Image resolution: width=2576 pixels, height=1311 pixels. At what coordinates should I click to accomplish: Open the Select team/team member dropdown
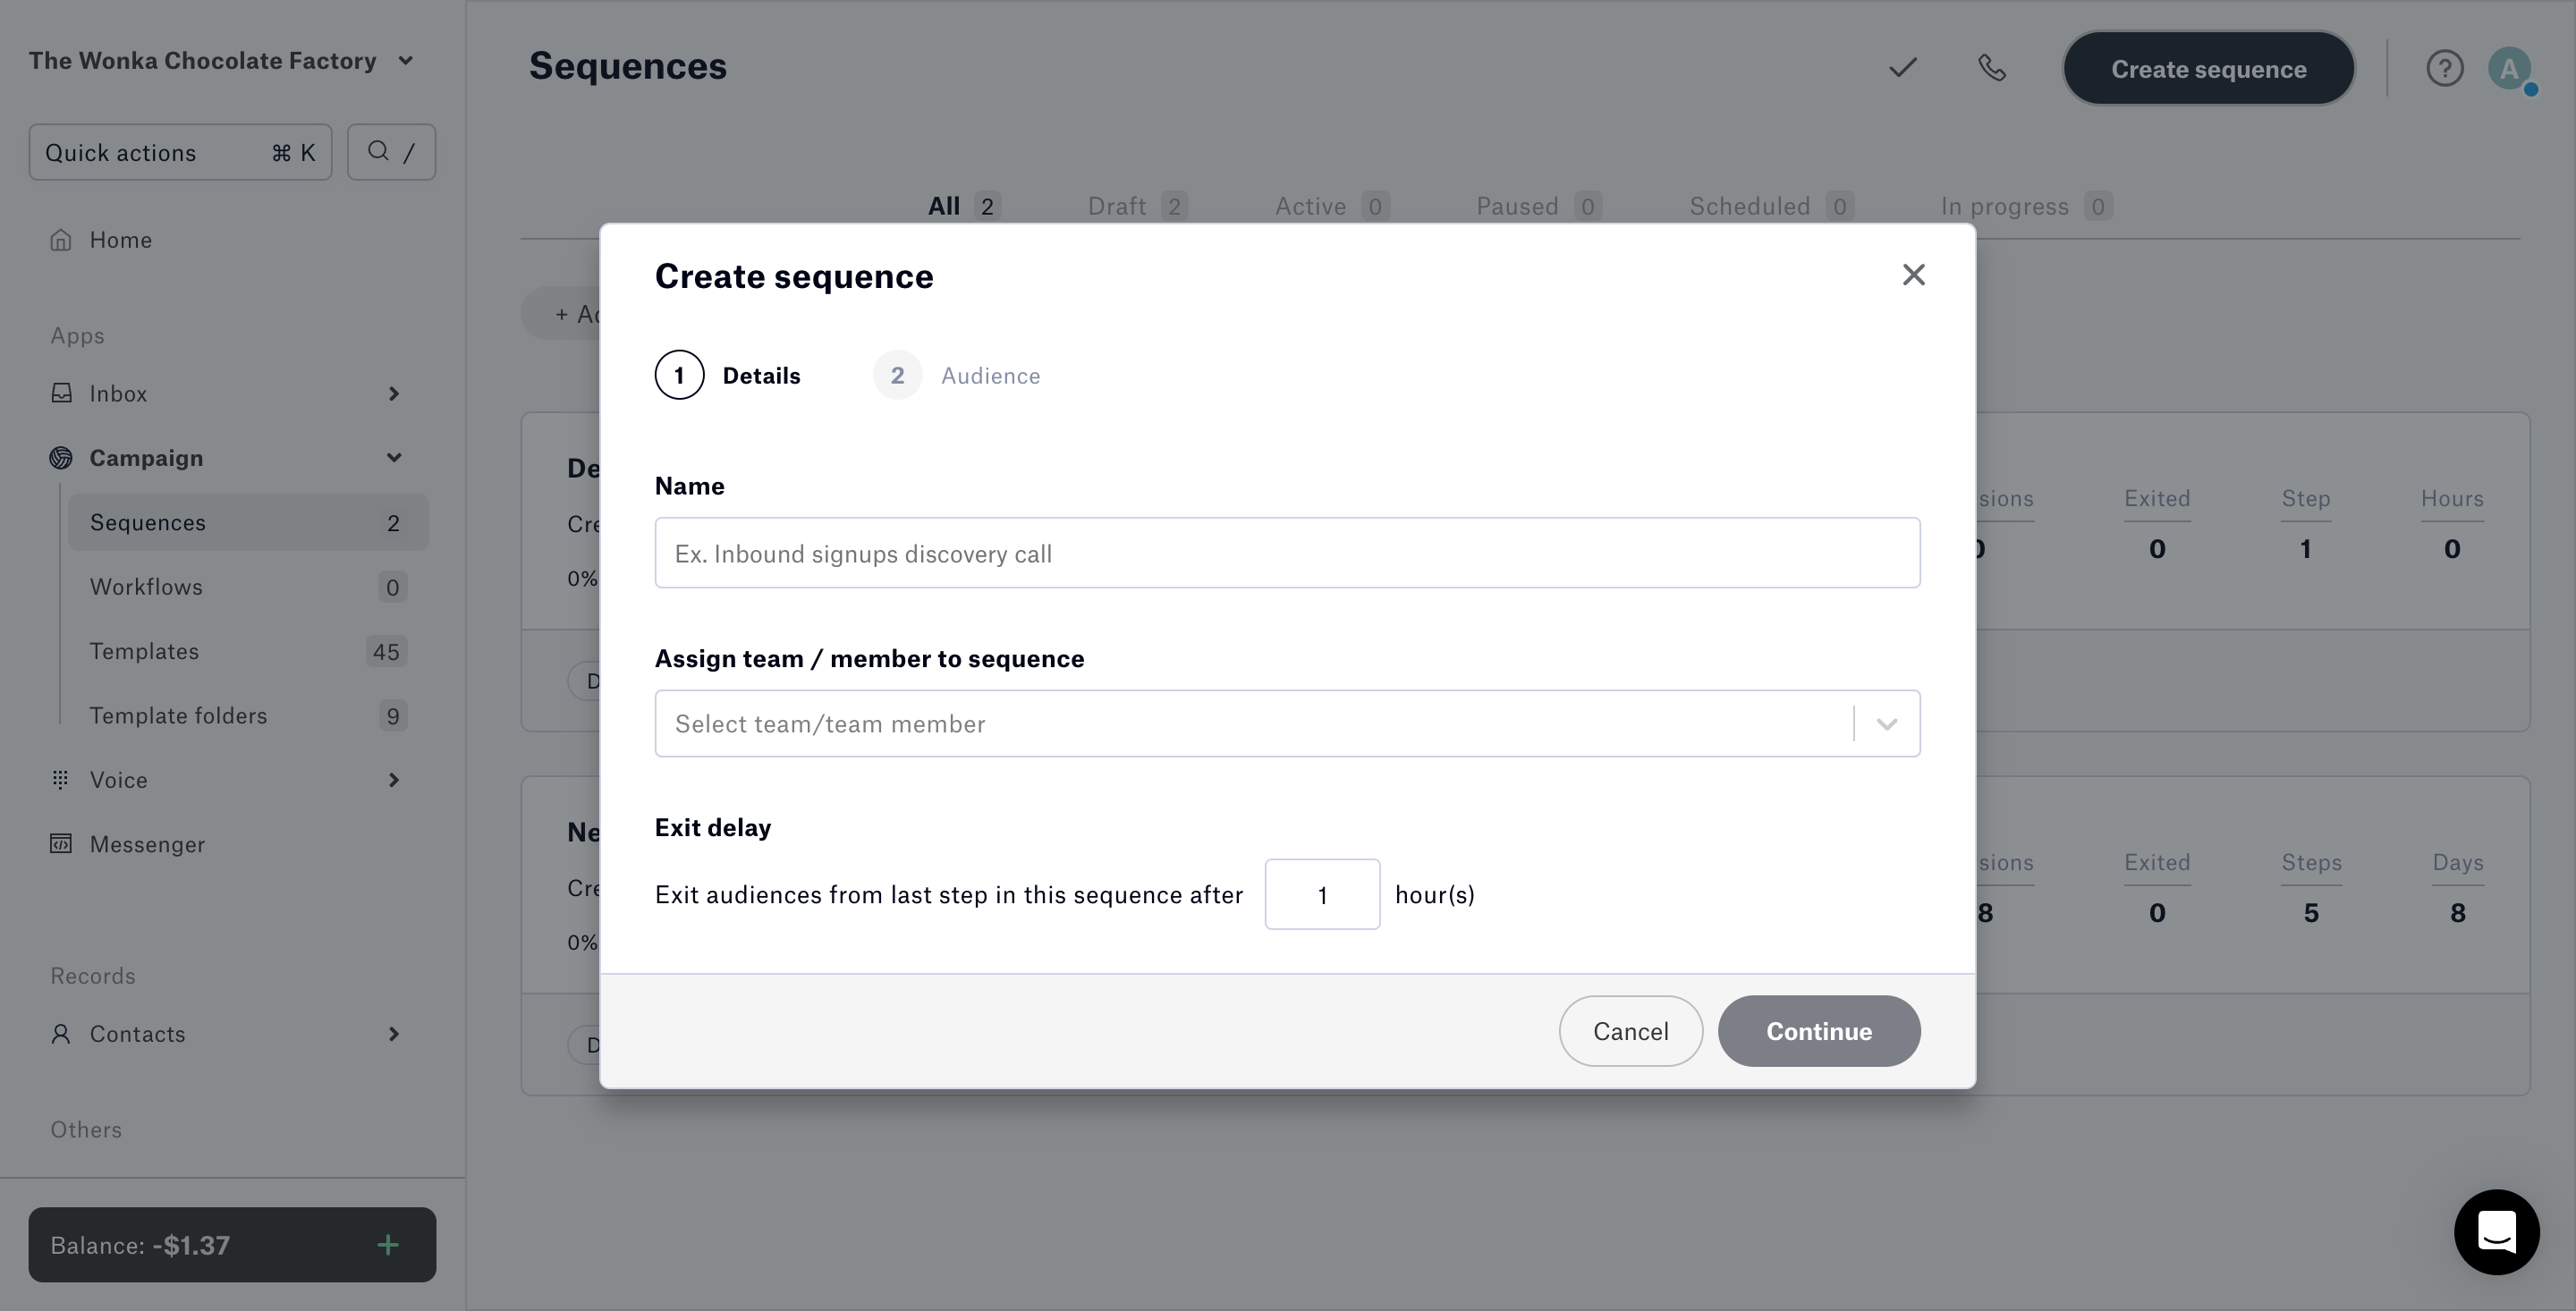tap(1287, 723)
